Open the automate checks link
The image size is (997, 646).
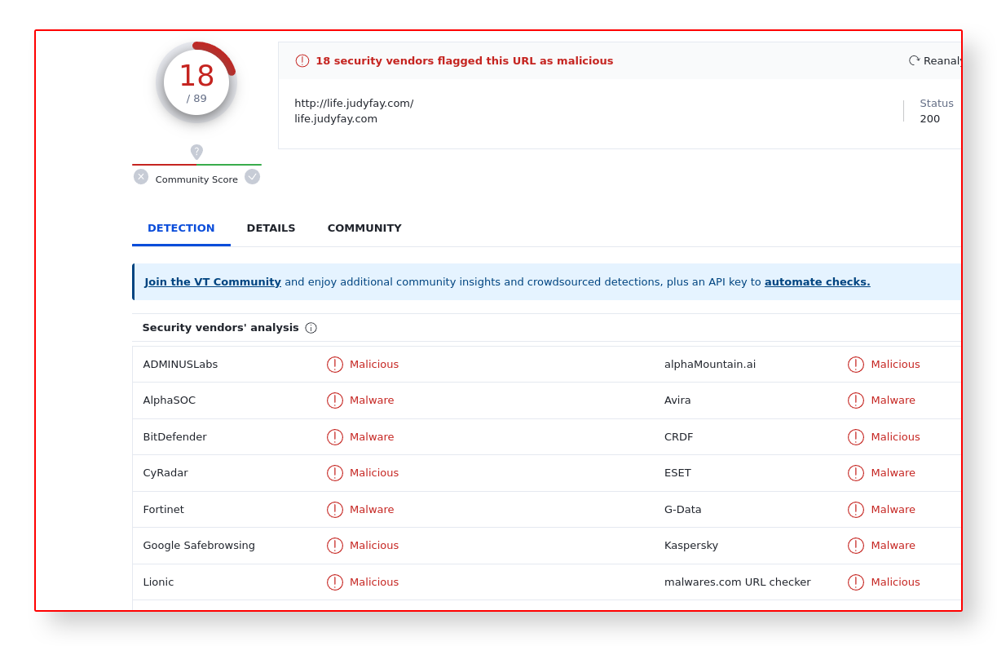(x=817, y=282)
